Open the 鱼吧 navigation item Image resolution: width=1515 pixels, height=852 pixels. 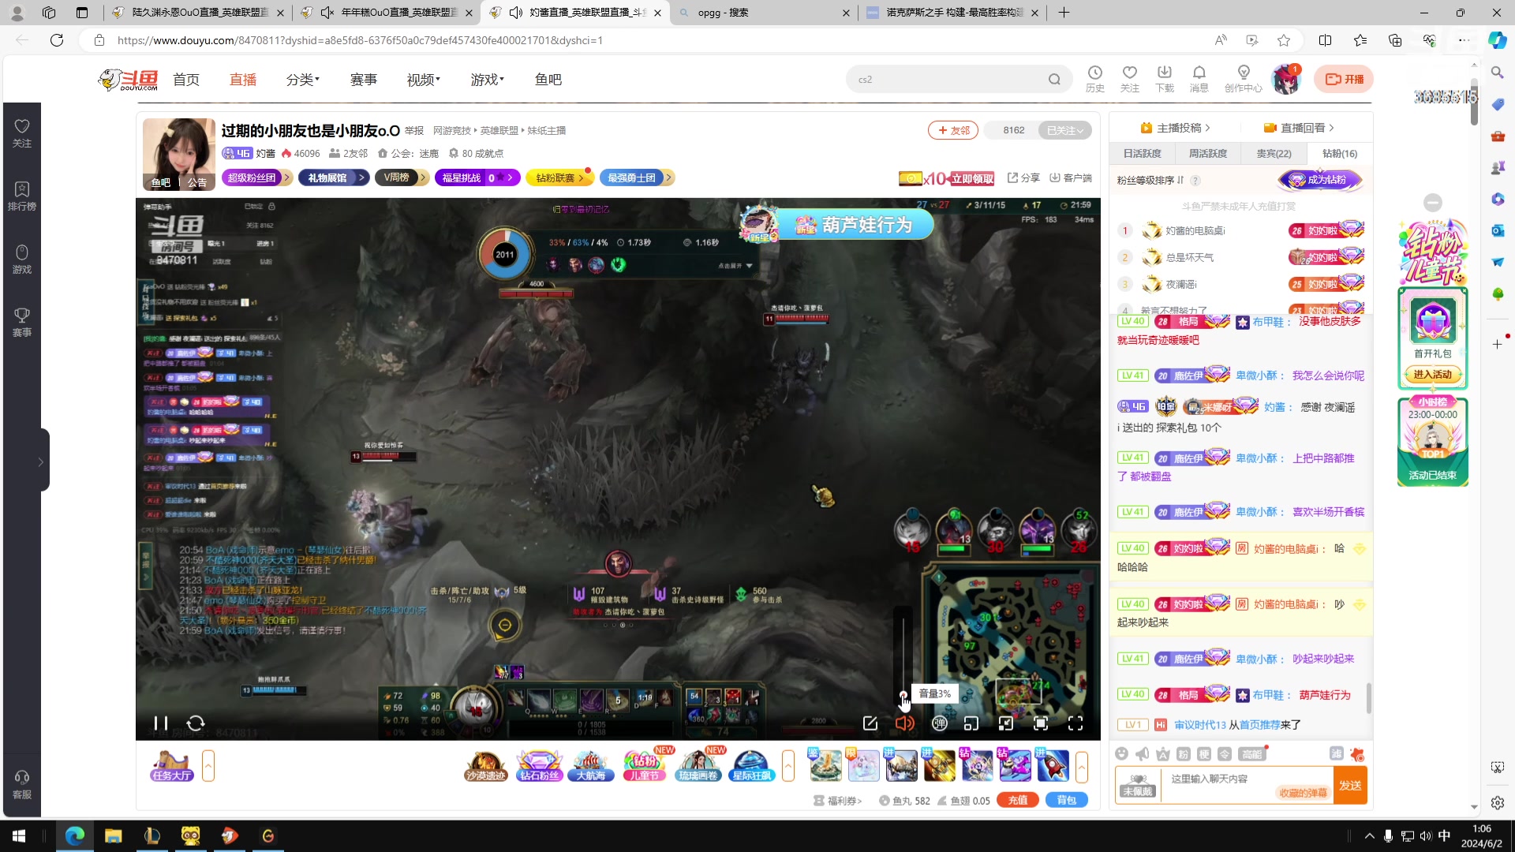tap(548, 79)
